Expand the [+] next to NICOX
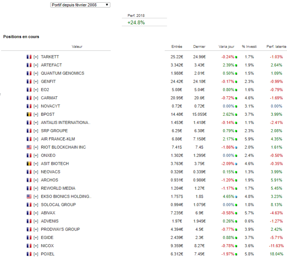The width and height of the screenshot is (287, 258). coord(36,246)
